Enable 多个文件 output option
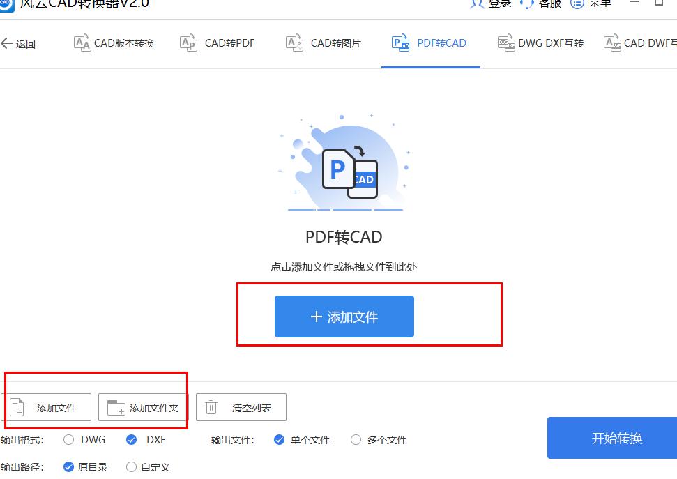The image size is (677, 479). [x=356, y=440]
